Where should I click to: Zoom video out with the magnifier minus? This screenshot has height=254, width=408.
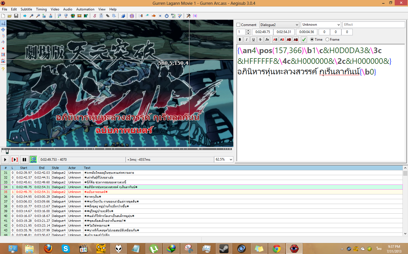[38, 16]
